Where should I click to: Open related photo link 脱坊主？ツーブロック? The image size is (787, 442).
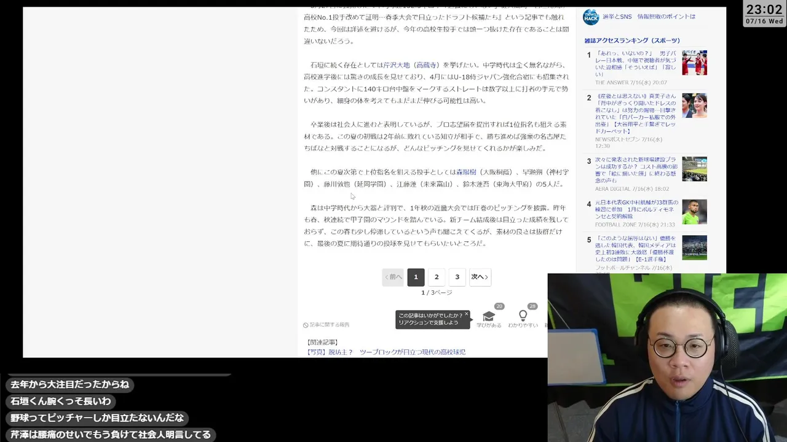[x=386, y=352]
